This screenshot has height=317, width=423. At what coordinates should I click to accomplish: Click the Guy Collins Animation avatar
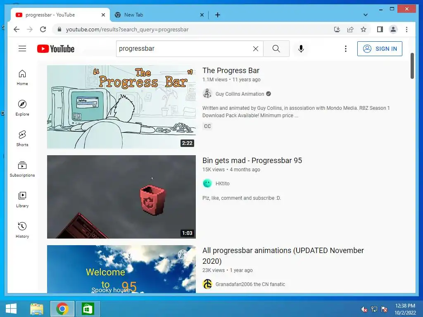point(207,94)
